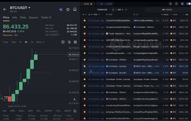Click the 86.433,24 price label on chart
Image resolution: width=191 pixels, height=121 pixels.
coord(74,55)
